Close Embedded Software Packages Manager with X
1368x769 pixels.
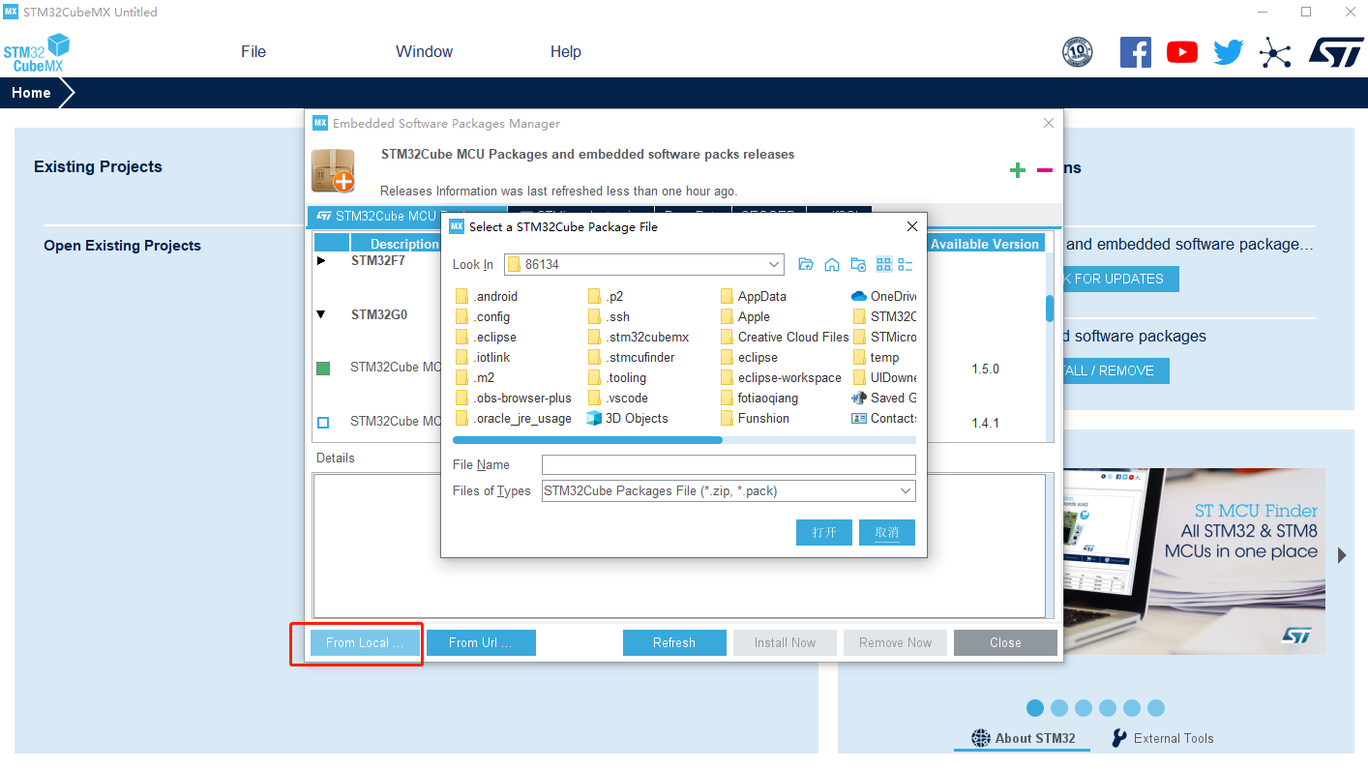pos(1049,123)
